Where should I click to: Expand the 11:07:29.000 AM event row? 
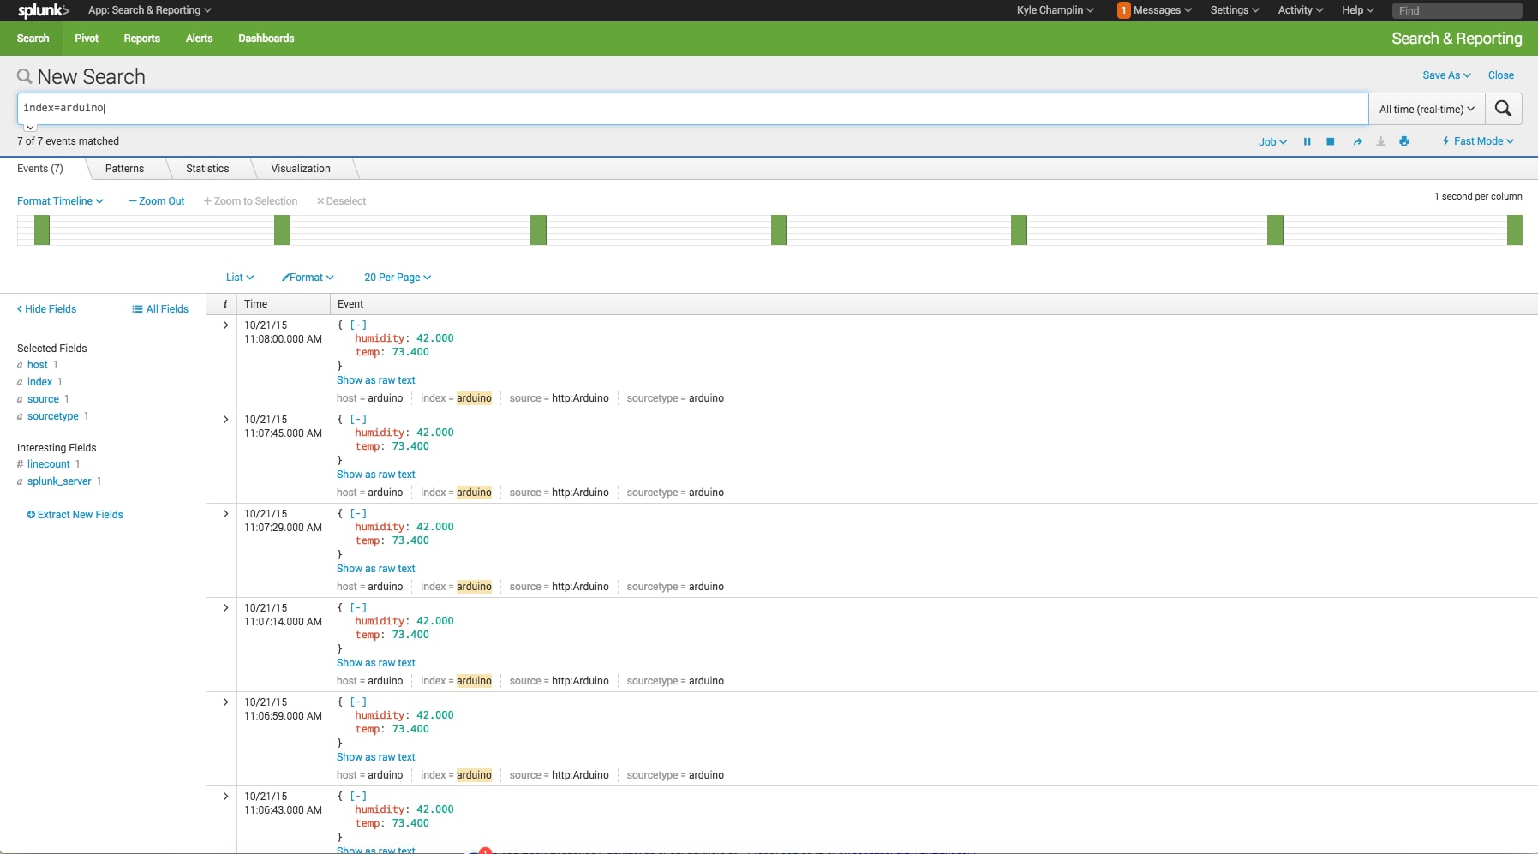tap(225, 514)
